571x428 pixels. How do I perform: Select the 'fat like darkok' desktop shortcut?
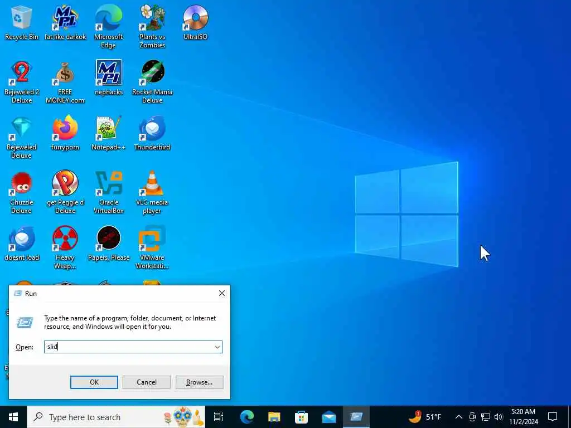tap(65, 22)
